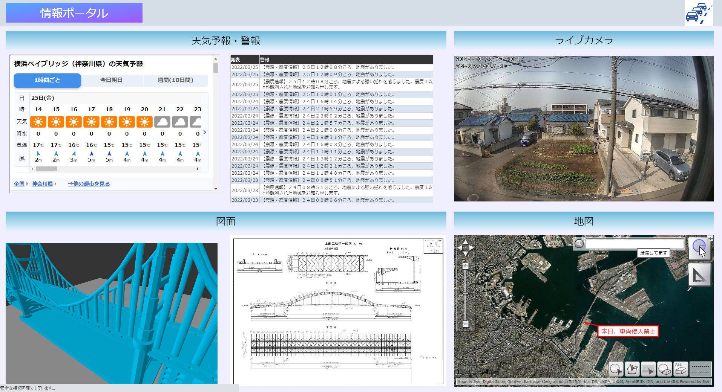Screen dimensions: 722x392
Task: Click the cloudy weather icon for 21 o'clock
Action: coord(162,122)
